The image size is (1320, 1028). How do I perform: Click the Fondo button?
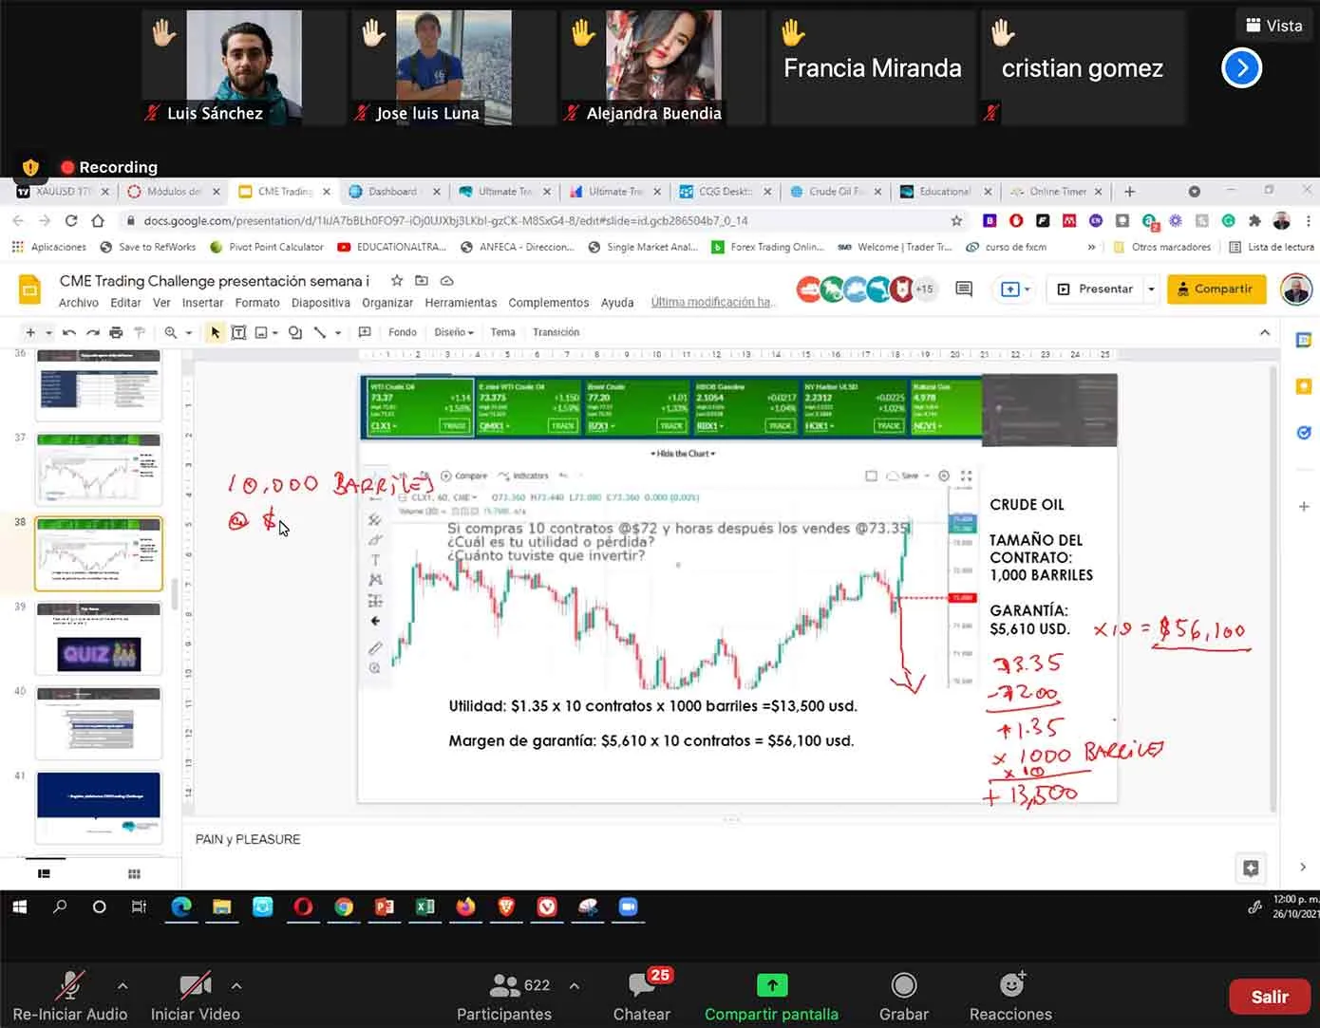[x=403, y=332]
